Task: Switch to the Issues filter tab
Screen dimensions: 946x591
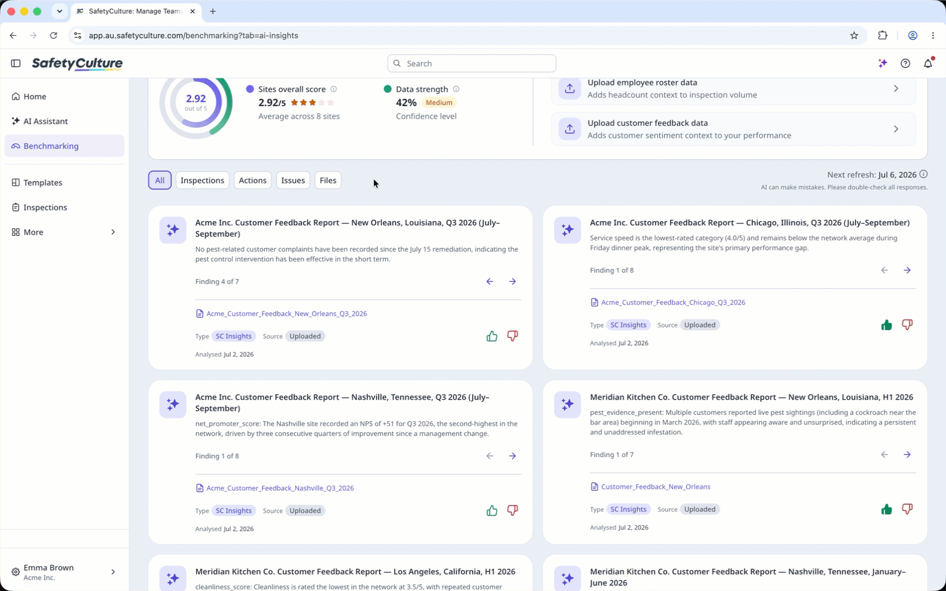Action: pyautogui.click(x=293, y=180)
